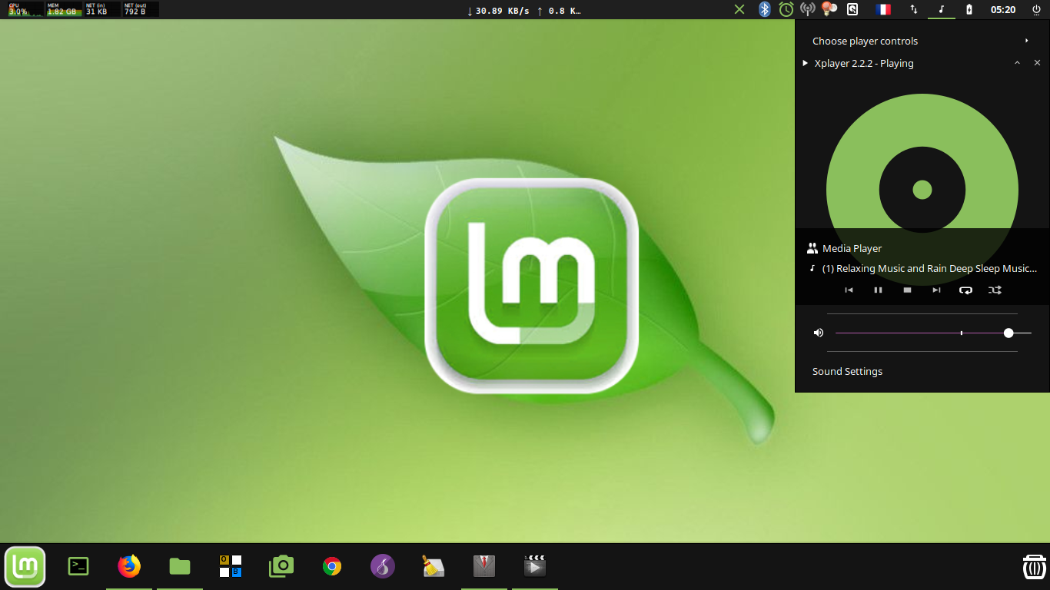Open the power session menu icon
Viewport: 1050px width, 590px height.
click(1036, 9)
